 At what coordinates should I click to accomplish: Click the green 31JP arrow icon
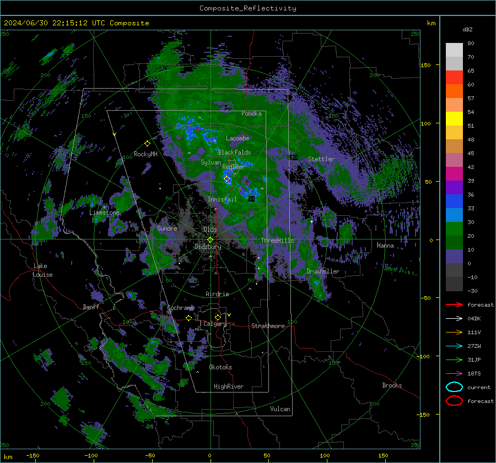(x=454, y=359)
